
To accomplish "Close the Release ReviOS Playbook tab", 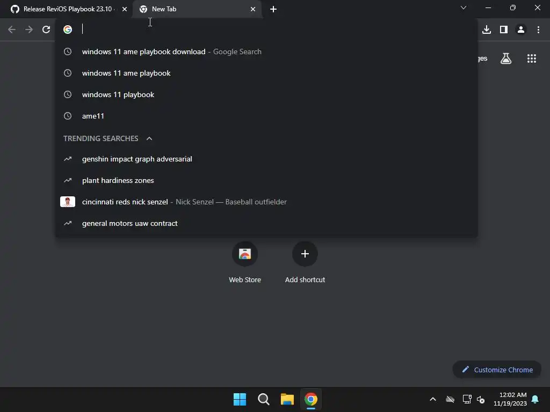I will [x=125, y=9].
